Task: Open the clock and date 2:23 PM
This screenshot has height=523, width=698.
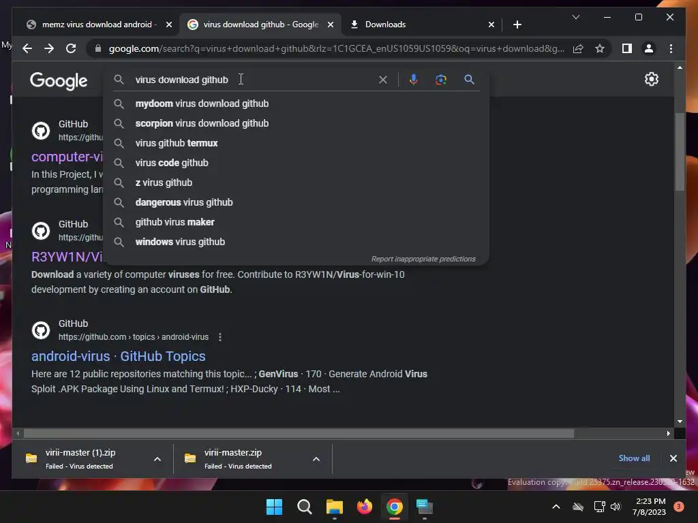Action: click(649, 507)
